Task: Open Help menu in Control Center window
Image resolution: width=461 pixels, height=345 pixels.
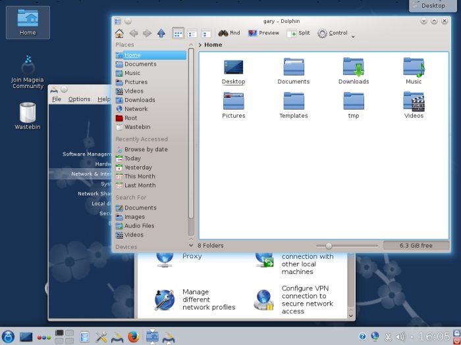Action: pos(104,99)
